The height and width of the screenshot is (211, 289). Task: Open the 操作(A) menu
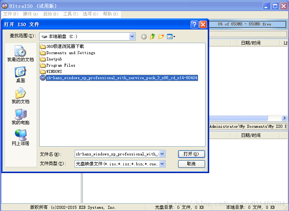31,14
